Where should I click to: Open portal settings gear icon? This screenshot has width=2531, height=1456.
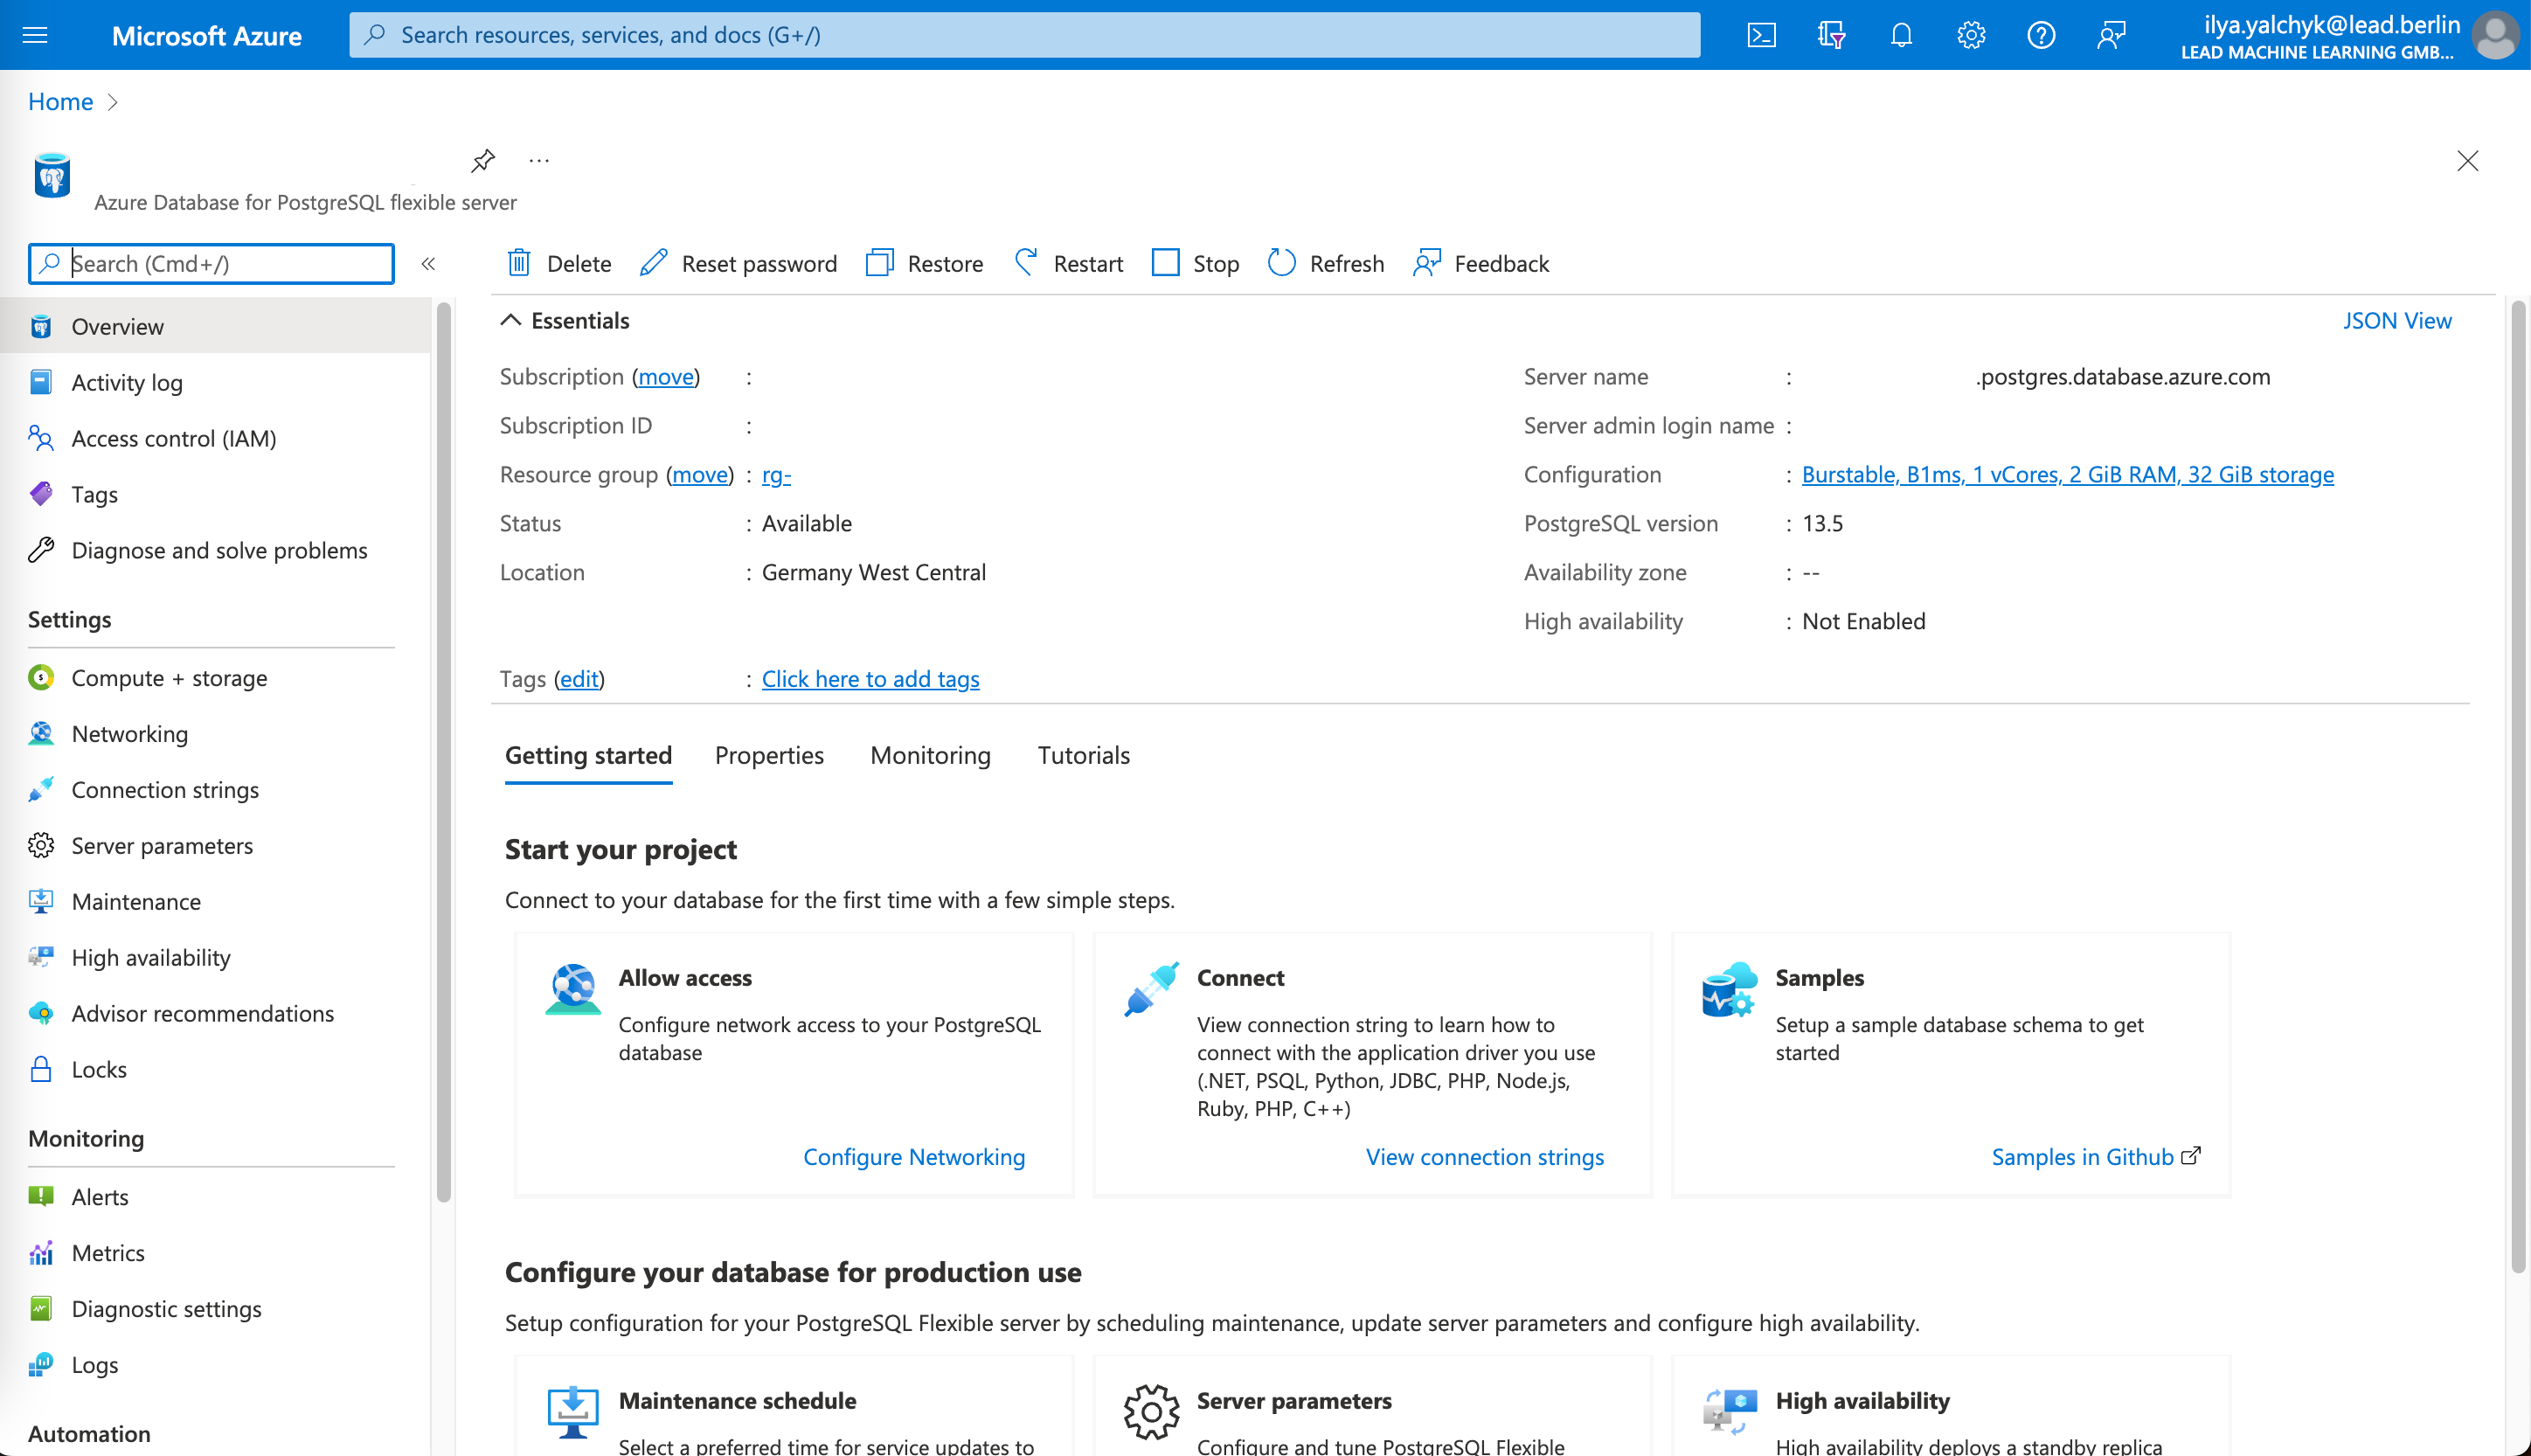(x=1970, y=36)
